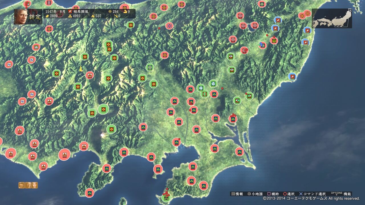Viewport: 365px width, 205px height.
Task: Click leftmost of three small officer portraits
Action: [22, 185]
